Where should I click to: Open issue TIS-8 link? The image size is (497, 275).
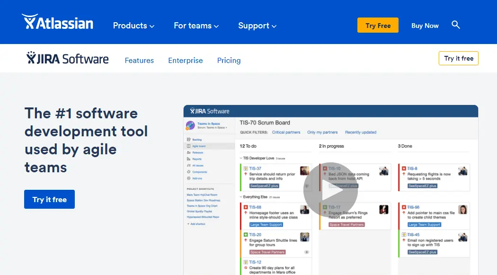coord(412,169)
